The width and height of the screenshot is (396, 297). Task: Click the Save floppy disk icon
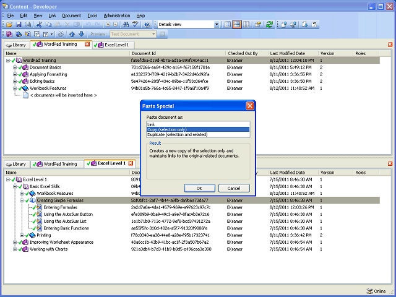pos(19,25)
